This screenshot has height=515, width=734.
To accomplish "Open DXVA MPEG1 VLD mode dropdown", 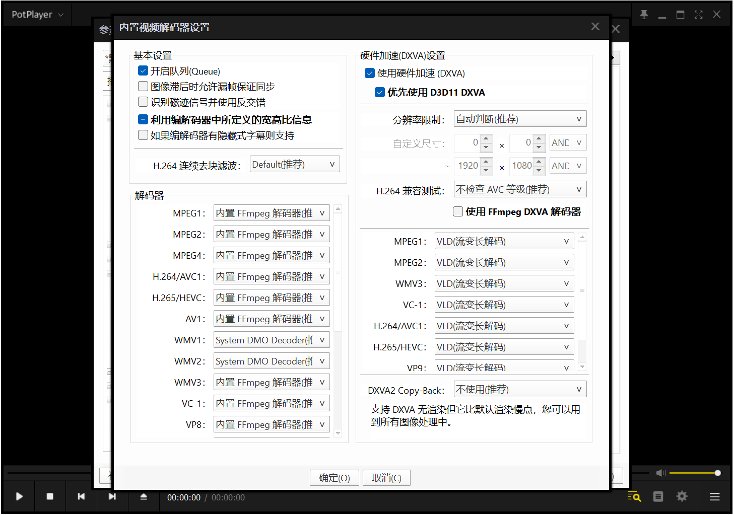I will pos(504,241).
